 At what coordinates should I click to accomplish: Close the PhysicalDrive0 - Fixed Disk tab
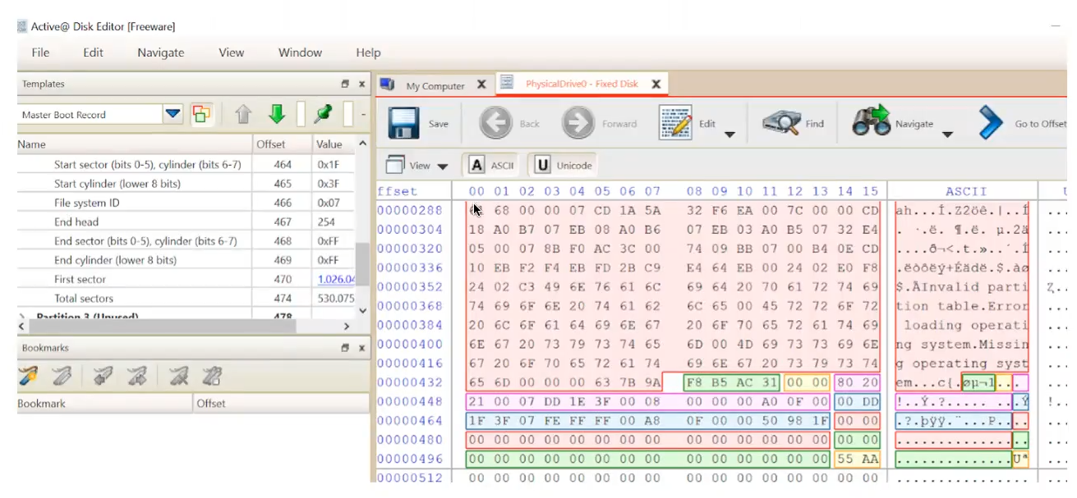click(656, 84)
